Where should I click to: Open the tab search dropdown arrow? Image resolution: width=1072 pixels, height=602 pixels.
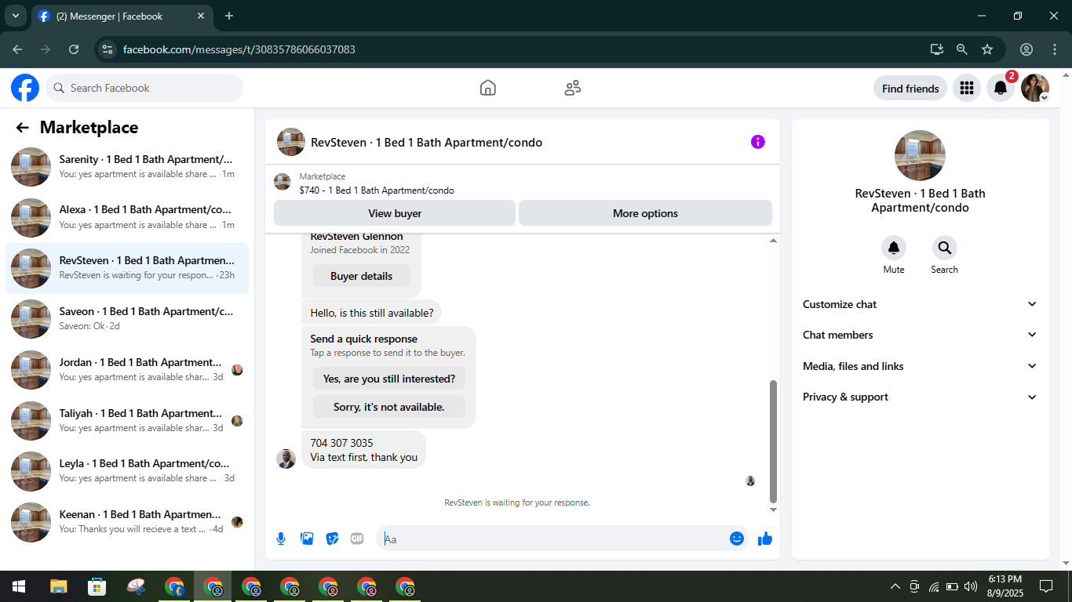pyautogui.click(x=15, y=16)
